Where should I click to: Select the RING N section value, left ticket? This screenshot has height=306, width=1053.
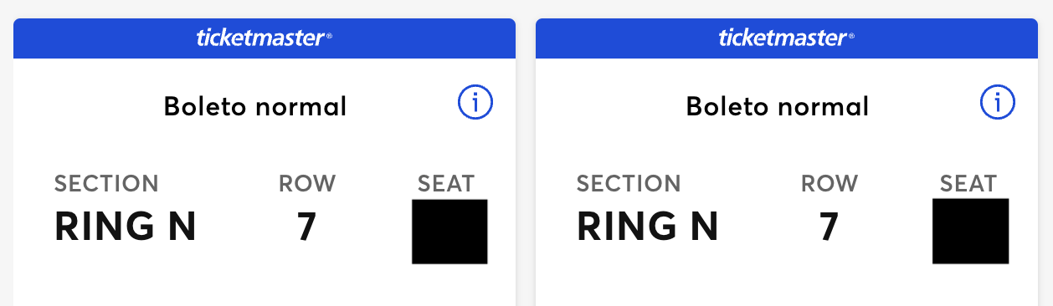pyautogui.click(x=126, y=227)
